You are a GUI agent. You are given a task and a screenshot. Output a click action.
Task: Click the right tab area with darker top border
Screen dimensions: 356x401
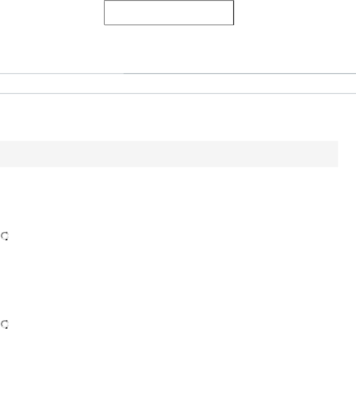[240, 84]
